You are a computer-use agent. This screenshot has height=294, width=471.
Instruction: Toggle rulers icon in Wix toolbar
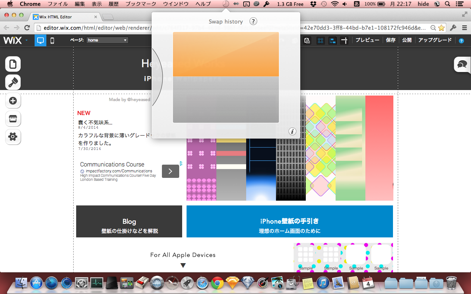click(x=344, y=41)
